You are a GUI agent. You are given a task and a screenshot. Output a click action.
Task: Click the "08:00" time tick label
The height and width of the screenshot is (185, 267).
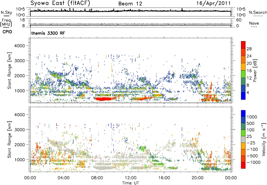(x=97, y=178)
